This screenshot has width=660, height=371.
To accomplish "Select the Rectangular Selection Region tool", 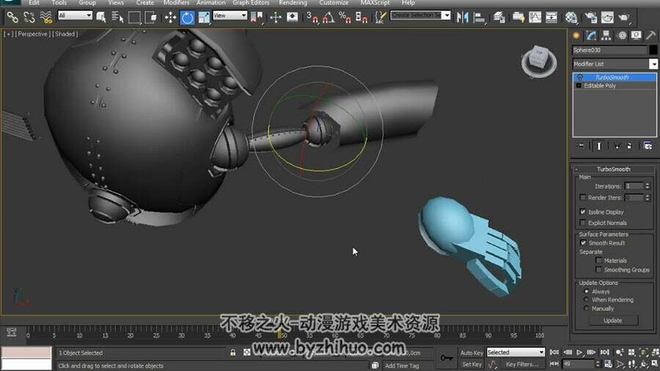I will coord(134,18).
